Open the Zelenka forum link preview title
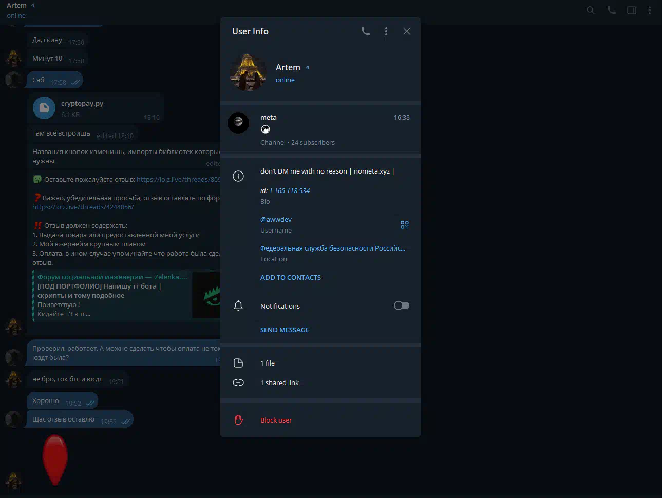 112,277
